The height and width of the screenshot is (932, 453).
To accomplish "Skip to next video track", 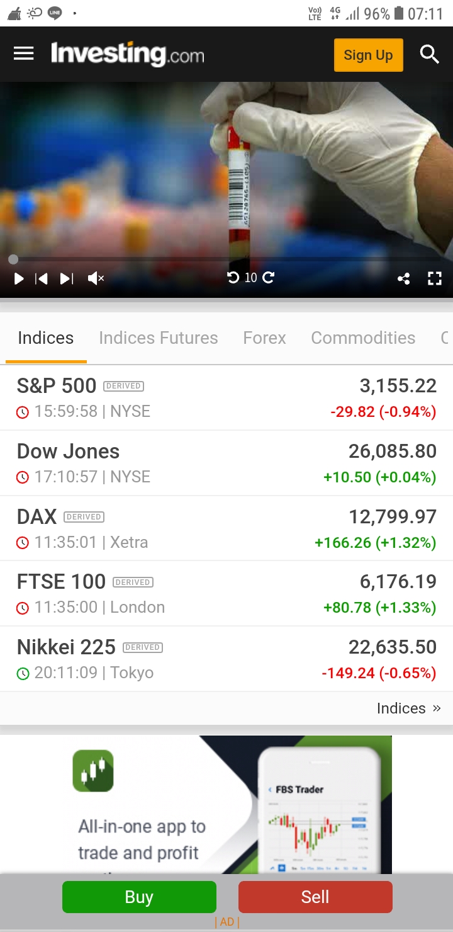I will point(67,278).
